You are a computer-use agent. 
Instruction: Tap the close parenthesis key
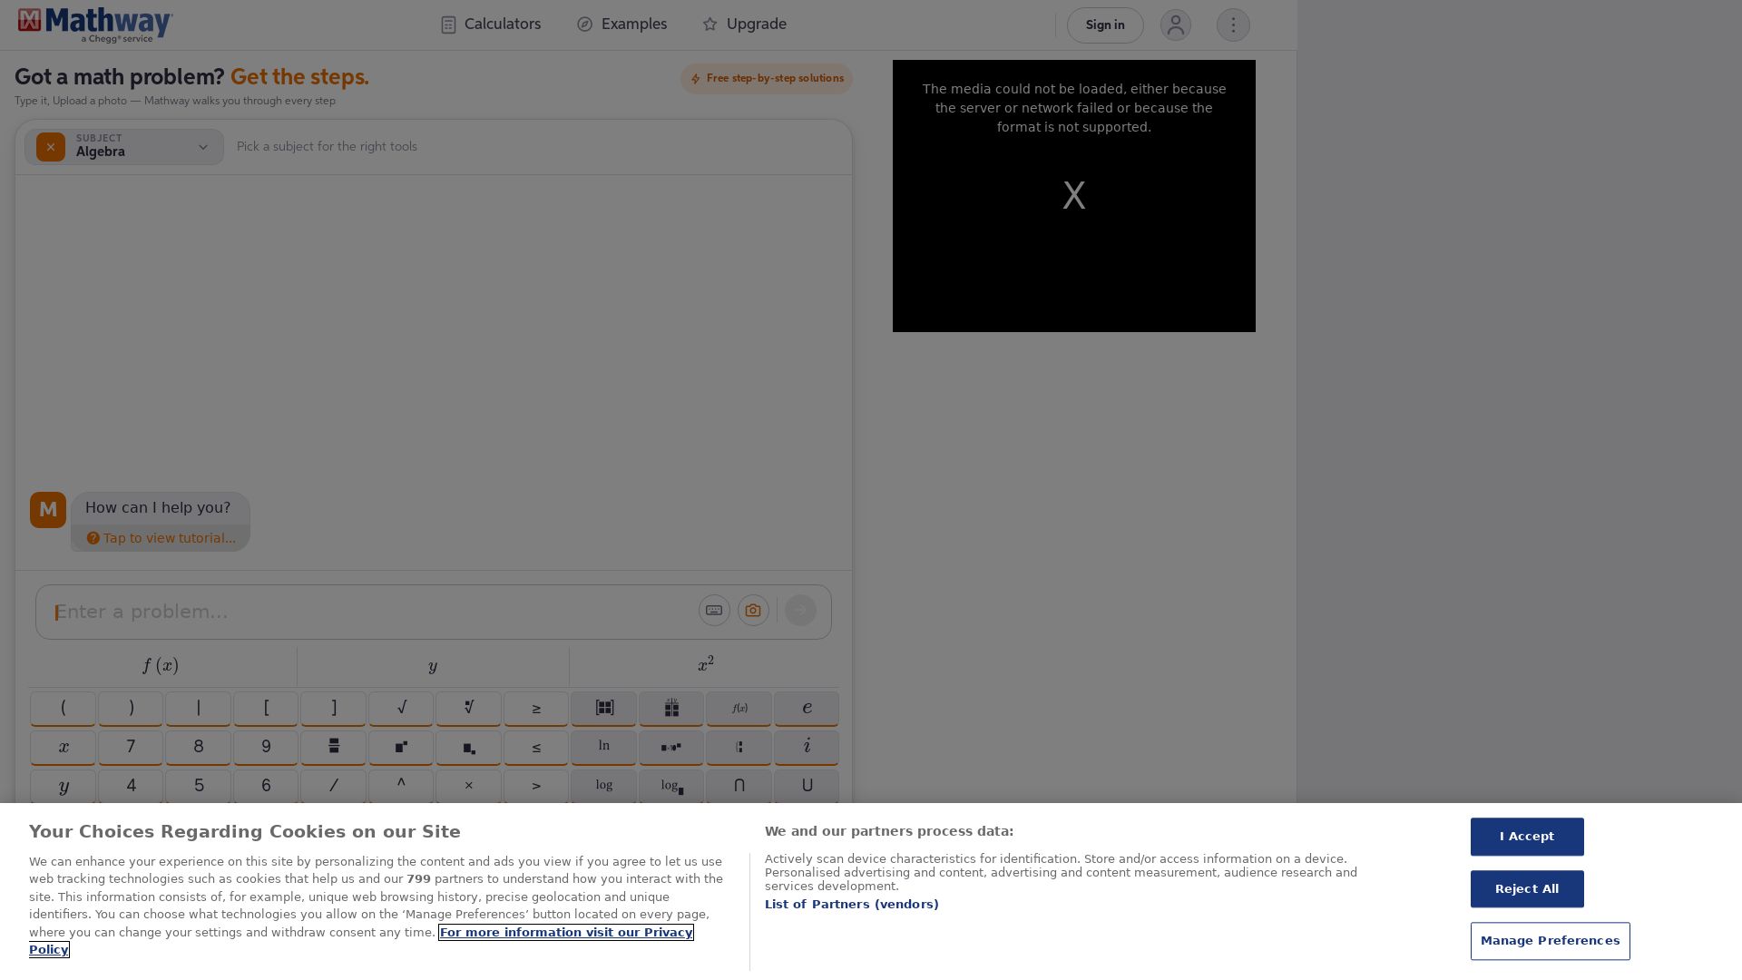pyautogui.click(x=131, y=708)
